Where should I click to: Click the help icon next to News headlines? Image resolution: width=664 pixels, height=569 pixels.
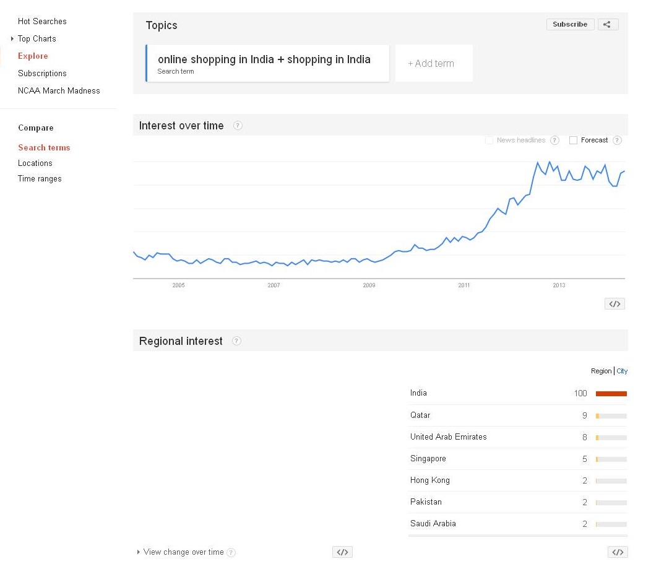click(554, 141)
